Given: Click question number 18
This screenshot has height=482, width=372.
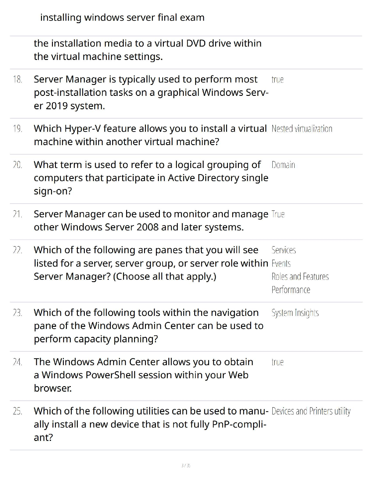Looking at the screenshot, I should tap(18, 80).
